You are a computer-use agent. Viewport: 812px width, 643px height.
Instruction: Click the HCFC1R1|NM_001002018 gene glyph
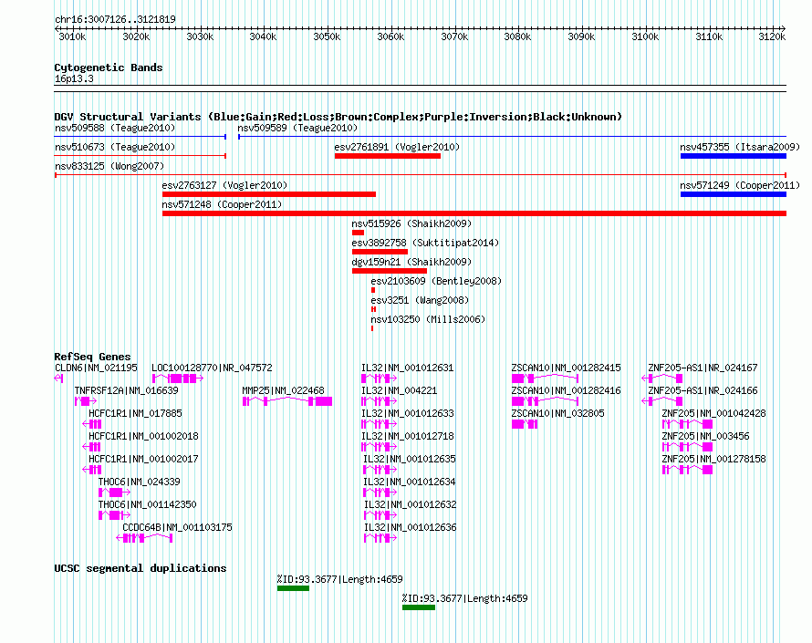click(91, 447)
